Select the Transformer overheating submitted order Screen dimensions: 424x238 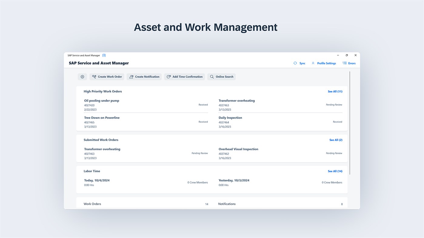[x=102, y=149]
